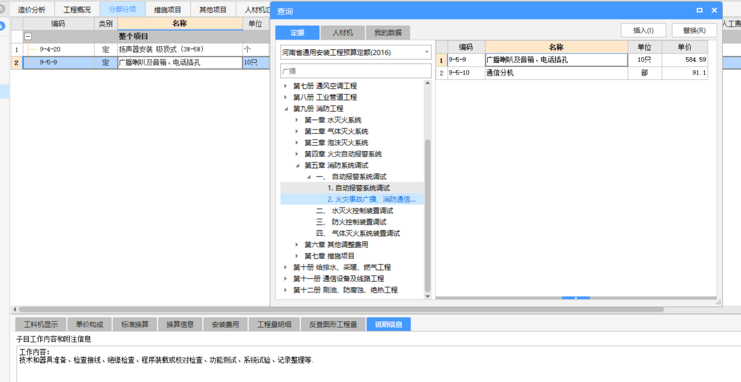Expand 第二章 气体灭火系统 node
This screenshot has height=382, width=741.
[297, 131]
